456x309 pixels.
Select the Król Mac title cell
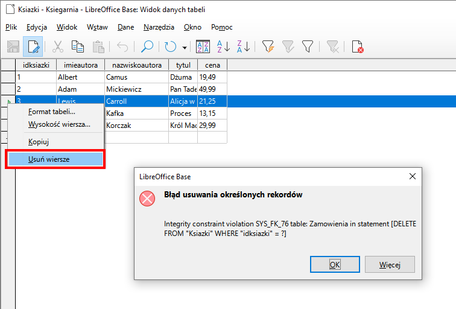(183, 126)
